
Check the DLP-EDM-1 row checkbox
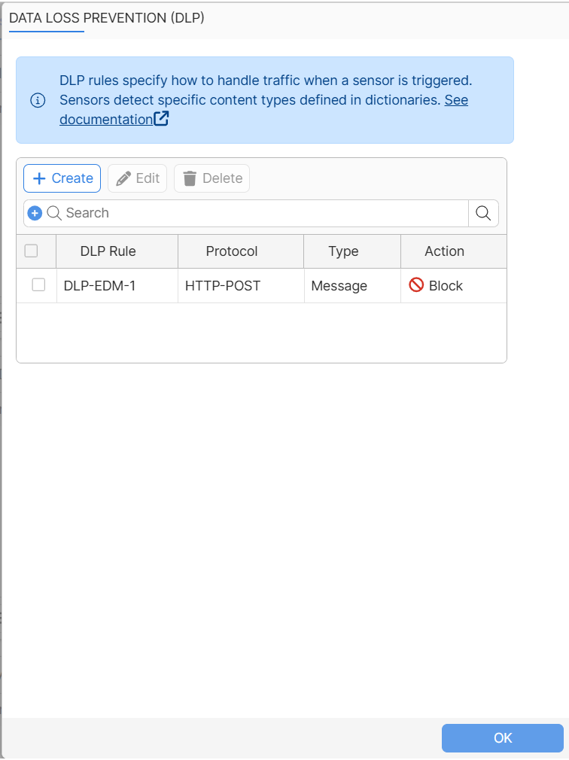coord(39,285)
